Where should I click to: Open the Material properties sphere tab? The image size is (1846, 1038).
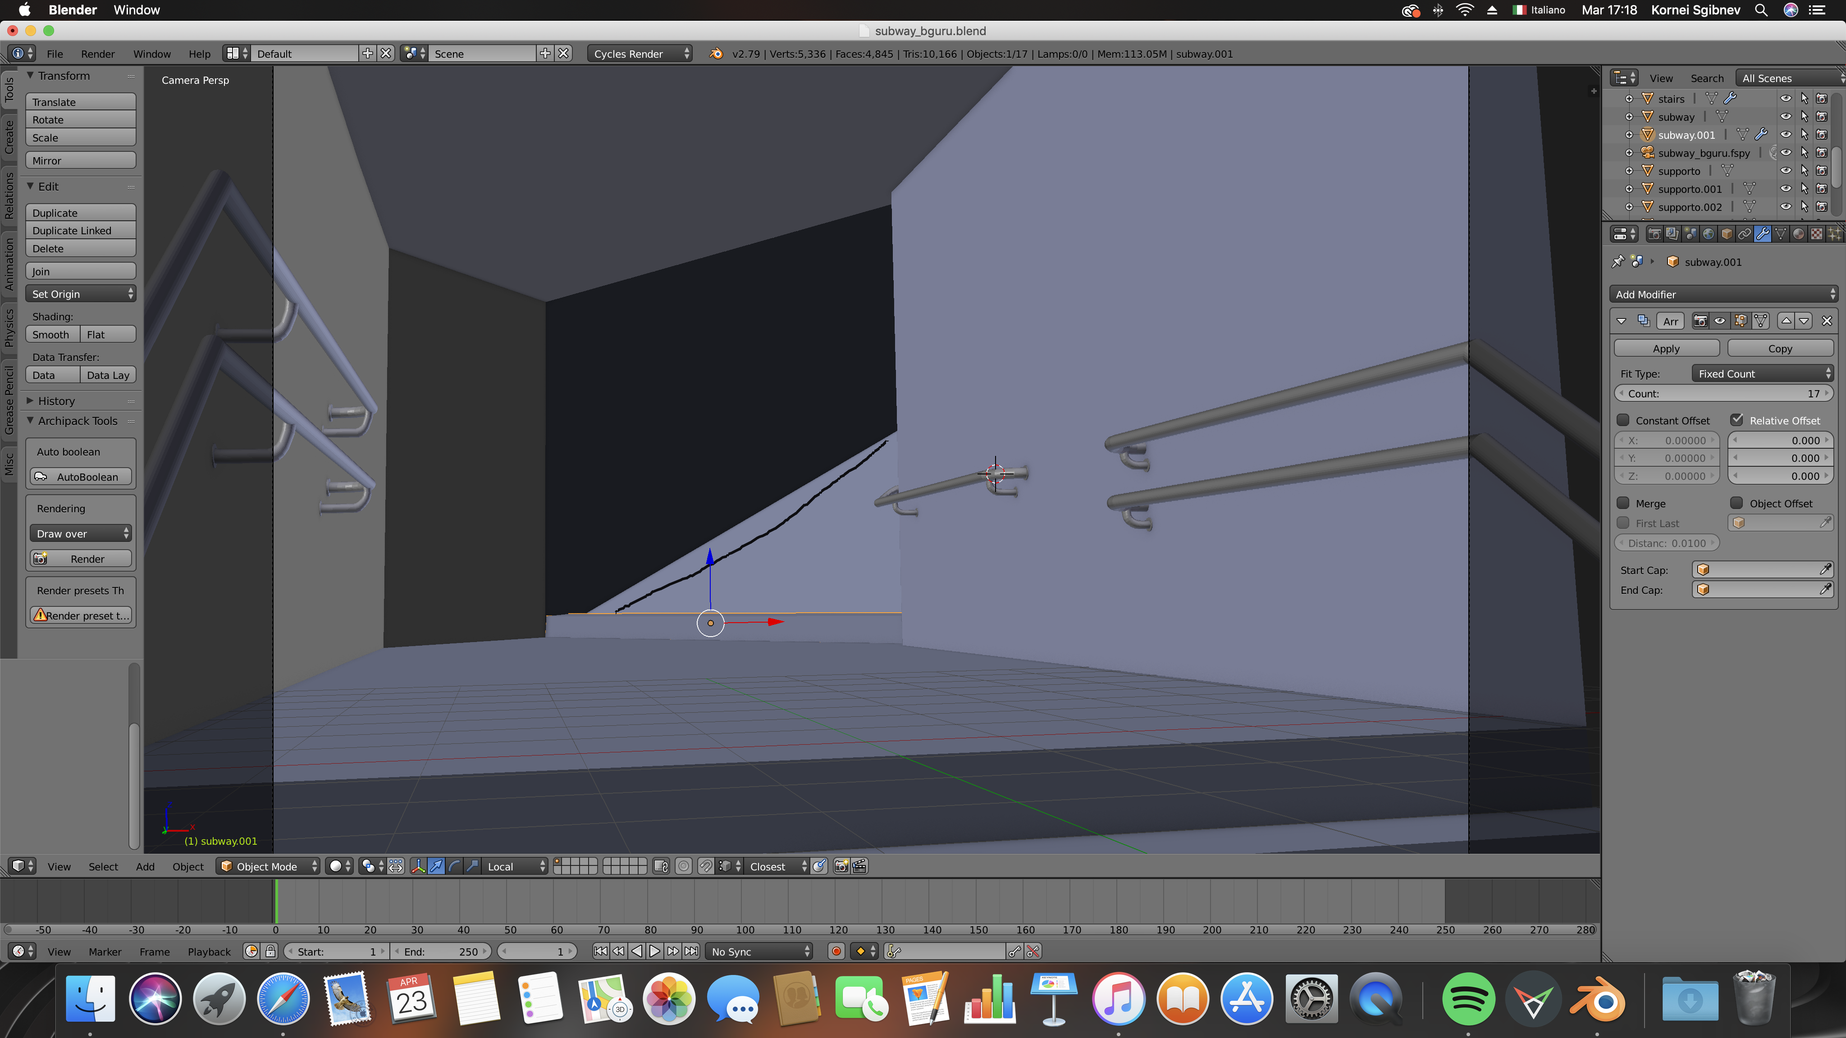point(1799,234)
